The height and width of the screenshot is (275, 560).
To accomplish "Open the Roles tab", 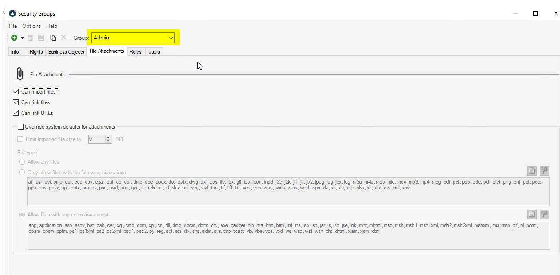I will pos(135,52).
